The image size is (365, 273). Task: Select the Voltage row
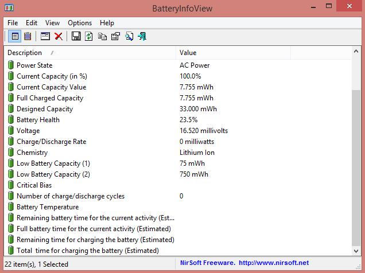(x=177, y=130)
